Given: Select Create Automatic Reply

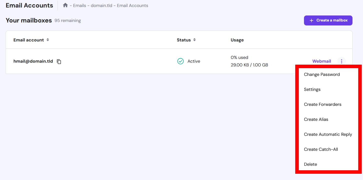Looking at the screenshot, I should (x=328, y=134).
